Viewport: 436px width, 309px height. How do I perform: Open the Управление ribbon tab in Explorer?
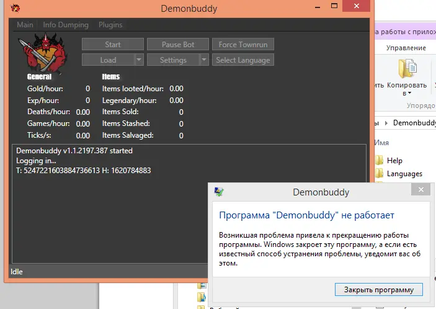(x=406, y=48)
